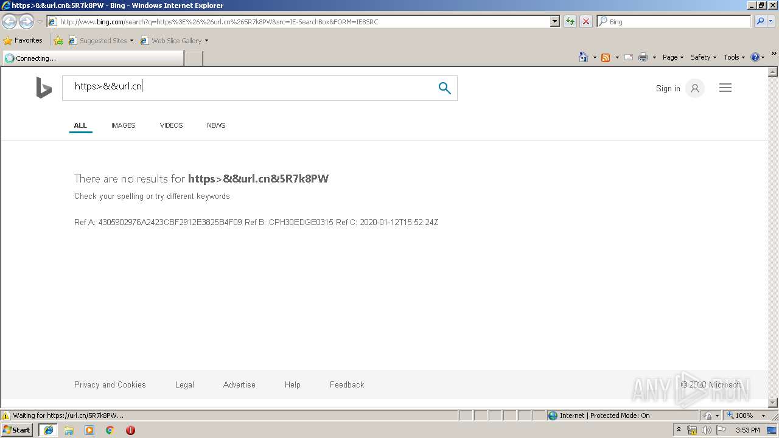Open the Page menu
779x438 pixels.
pos(673,57)
